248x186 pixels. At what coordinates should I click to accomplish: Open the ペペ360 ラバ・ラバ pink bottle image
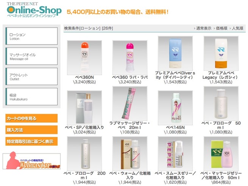coord(130,58)
